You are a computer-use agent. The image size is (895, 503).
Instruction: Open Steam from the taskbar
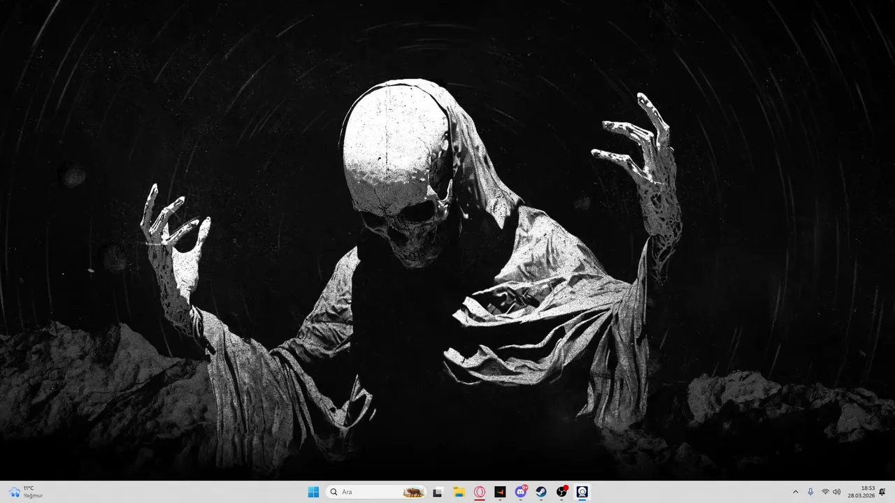(x=541, y=492)
